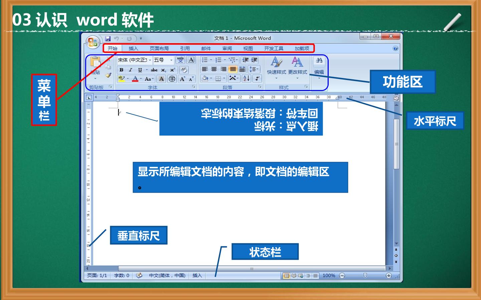Click the 插入 mode status button

[197, 275]
